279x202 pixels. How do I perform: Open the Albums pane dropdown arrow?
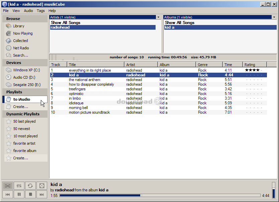(274, 17)
